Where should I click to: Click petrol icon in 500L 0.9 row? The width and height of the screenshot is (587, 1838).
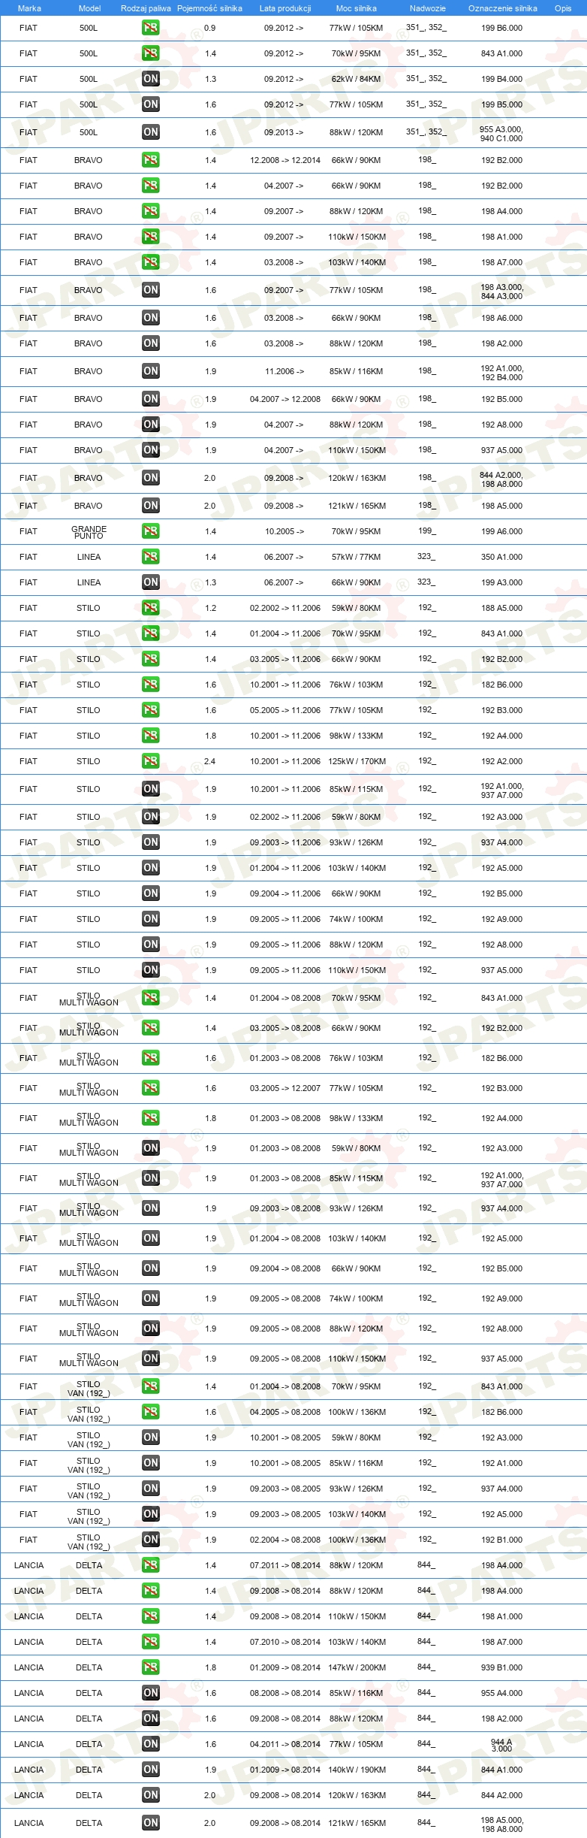click(x=151, y=28)
